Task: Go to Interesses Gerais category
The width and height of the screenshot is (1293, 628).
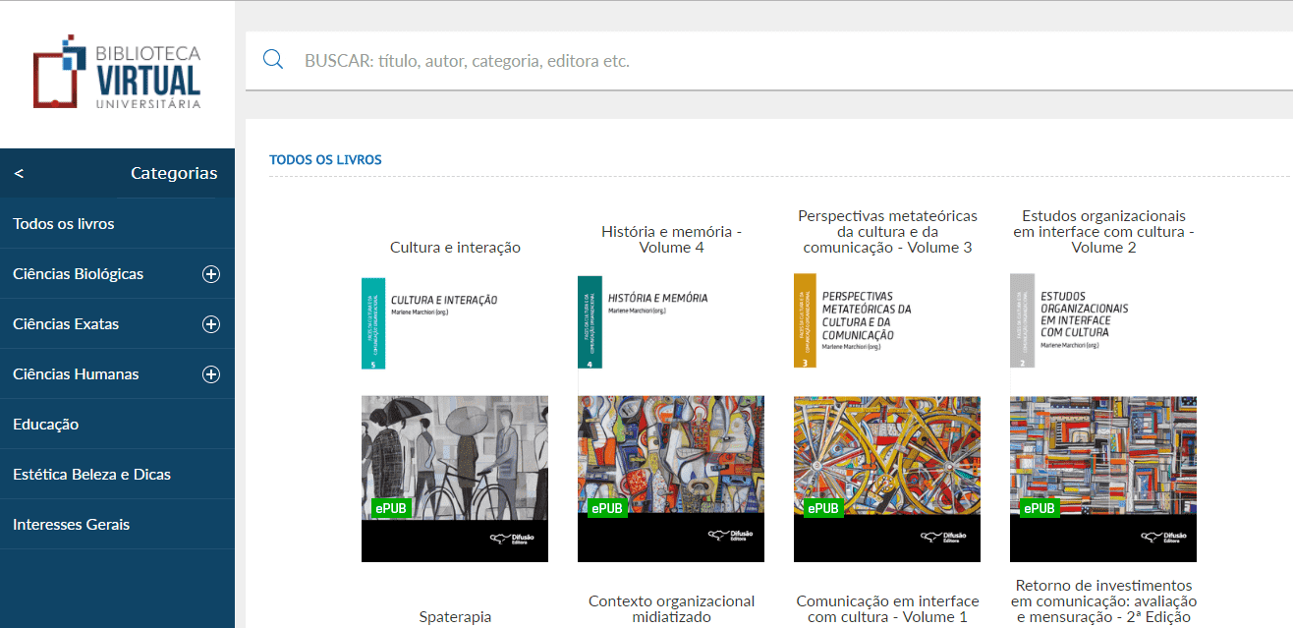Action: 72,525
